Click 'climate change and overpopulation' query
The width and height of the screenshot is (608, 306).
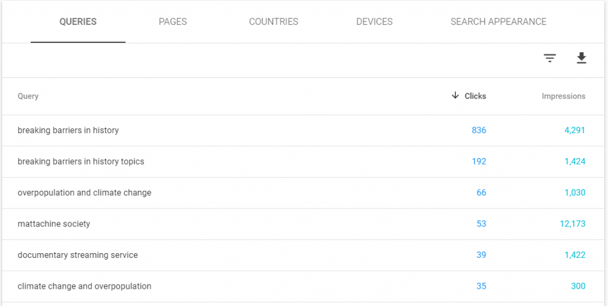point(84,286)
